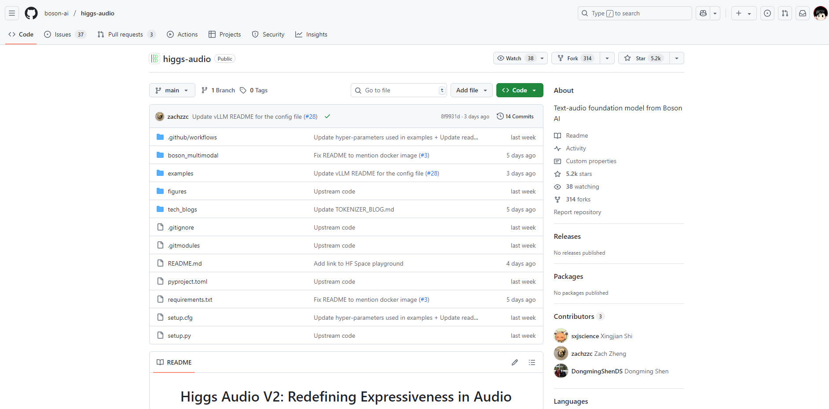Open the README outline list icon
Screen dimensions: 829x409
532,362
